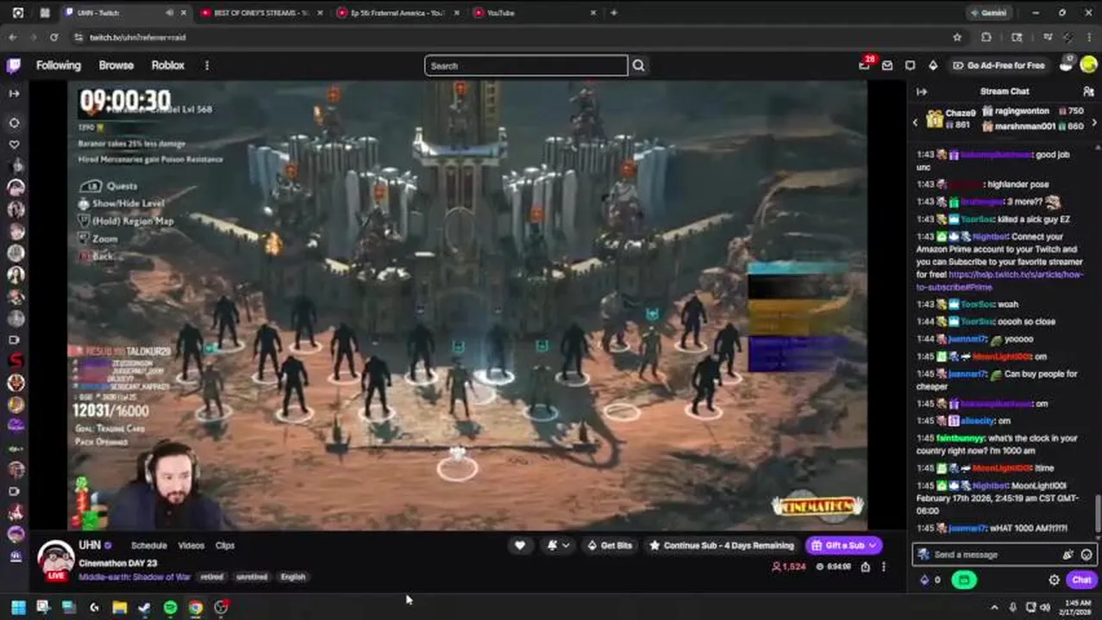Image resolution: width=1102 pixels, height=620 pixels.
Task: Open notification bell dropdown for UHN
Action: 558,545
